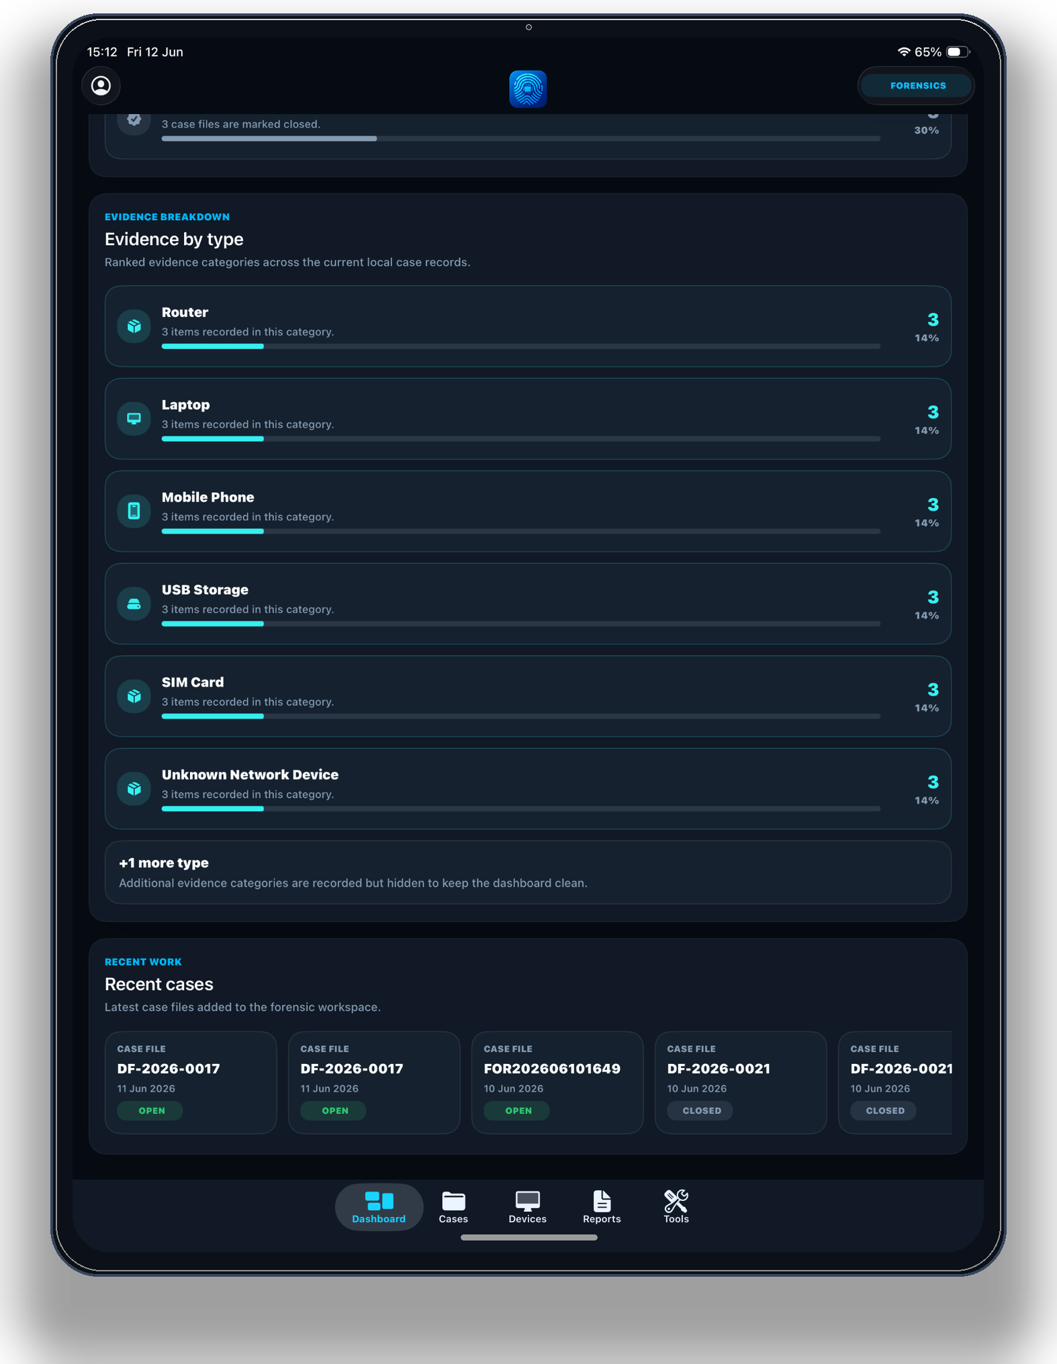
Task: Select the 'Mobile Phone' category title
Action: (208, 497)
